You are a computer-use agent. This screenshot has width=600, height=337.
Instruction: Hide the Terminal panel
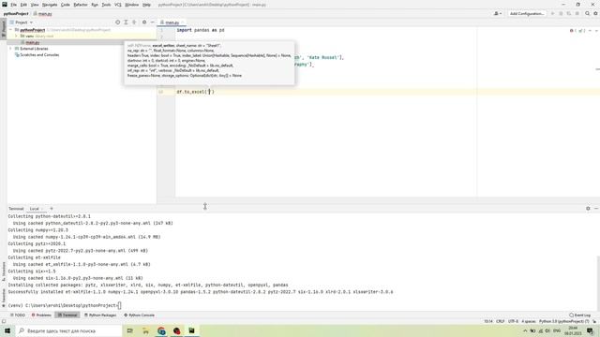596,209
